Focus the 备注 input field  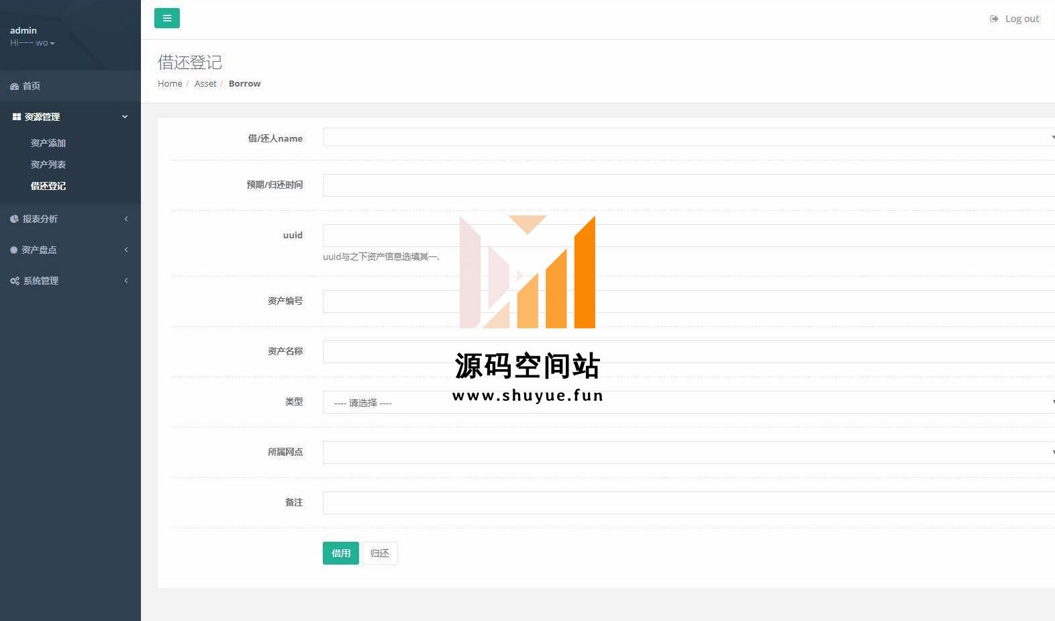click(x=689, y=503)
